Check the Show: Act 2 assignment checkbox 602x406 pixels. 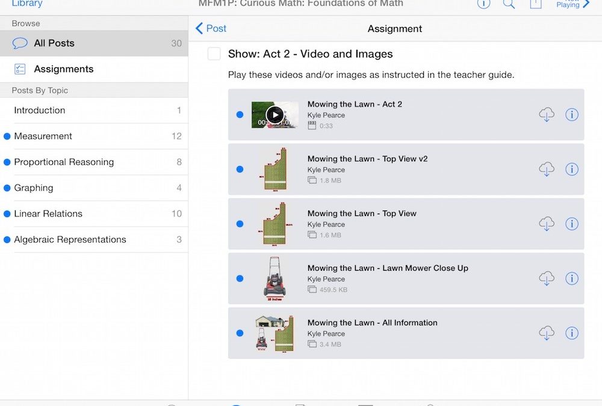[x=214, y=54]
